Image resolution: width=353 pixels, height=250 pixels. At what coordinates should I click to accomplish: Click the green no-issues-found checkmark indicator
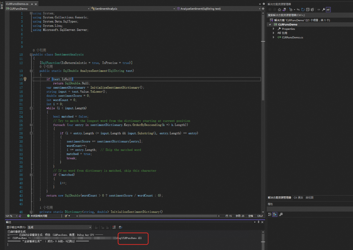click(28, 216)
